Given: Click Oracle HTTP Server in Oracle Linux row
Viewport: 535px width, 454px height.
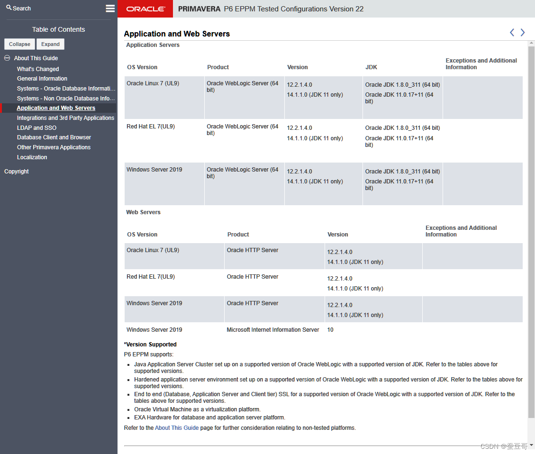Looking at the screenshot, I should pyautogui.click(x=253, y=250).
